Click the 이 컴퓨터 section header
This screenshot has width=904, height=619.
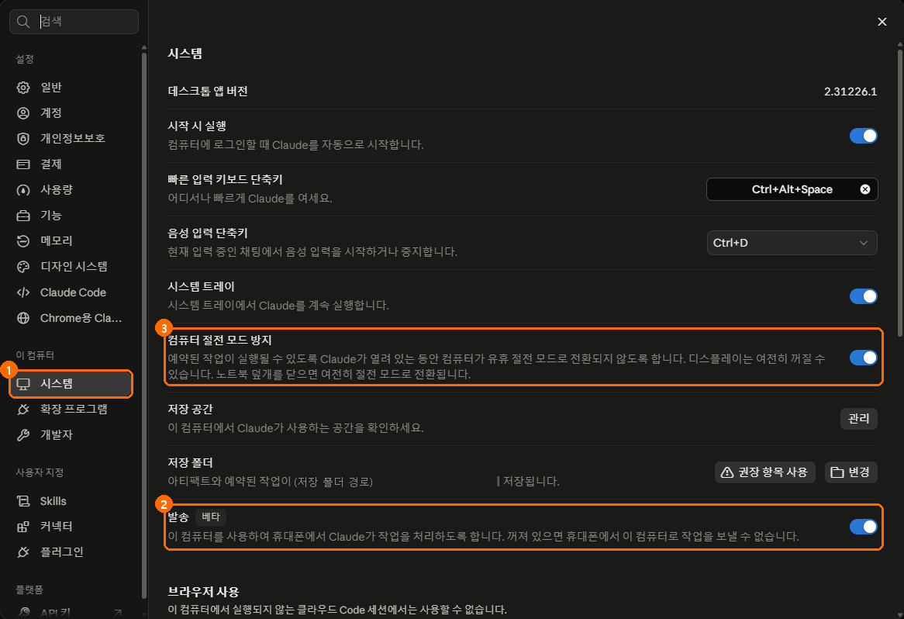(x=35, y=355)
